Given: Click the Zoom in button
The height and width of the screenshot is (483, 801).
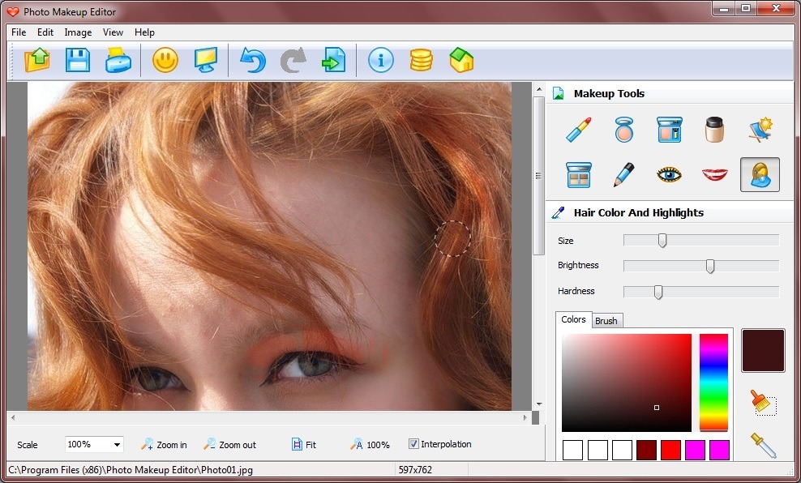Looking at the screenshot, I should pyautogui.click(x=164, y=444).
